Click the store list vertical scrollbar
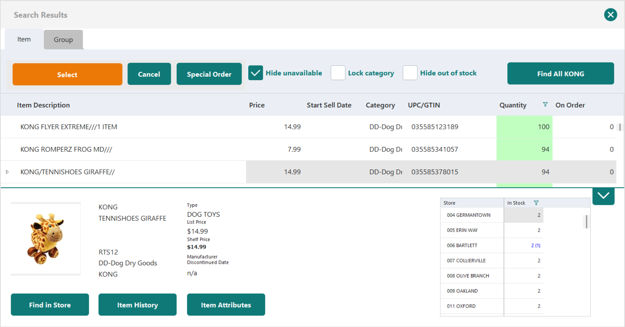 (586, 222)
